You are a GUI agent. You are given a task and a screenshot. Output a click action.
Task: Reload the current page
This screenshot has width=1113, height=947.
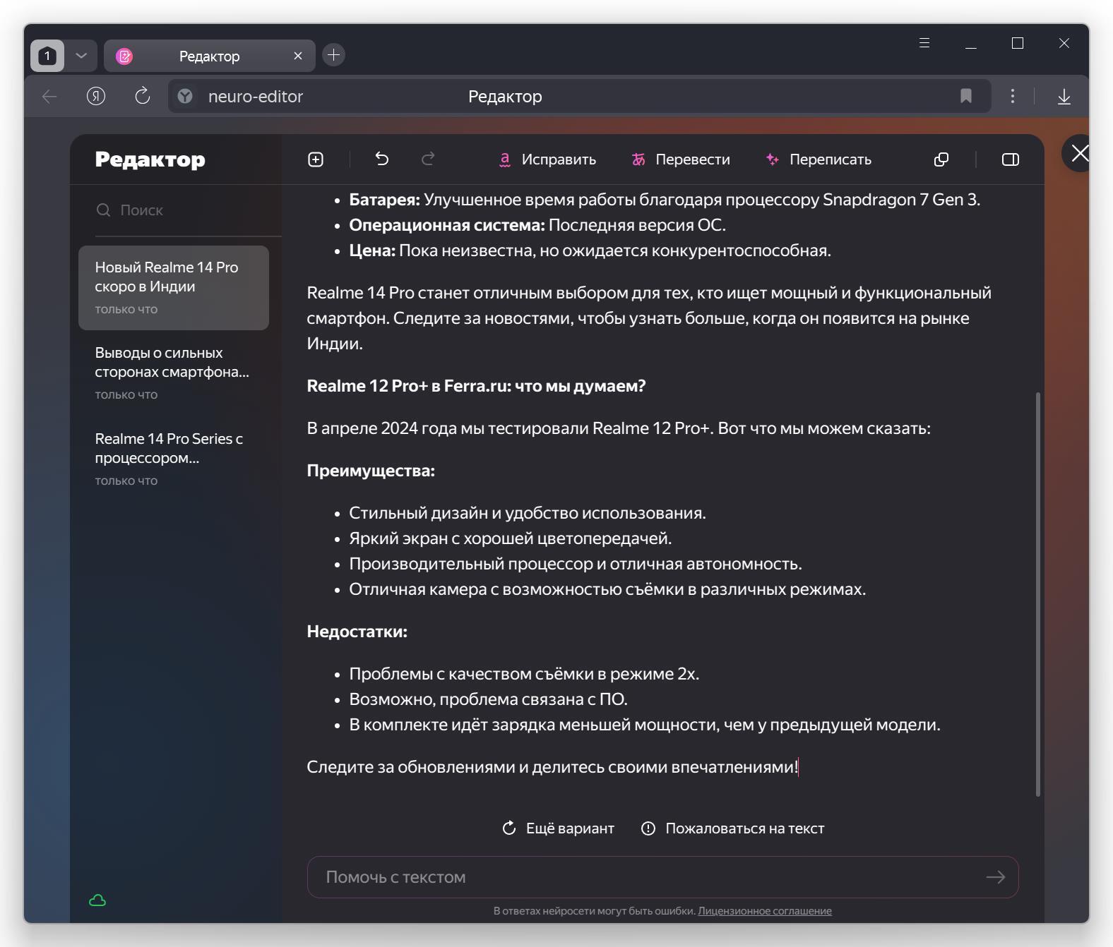(x=143, y=96)
